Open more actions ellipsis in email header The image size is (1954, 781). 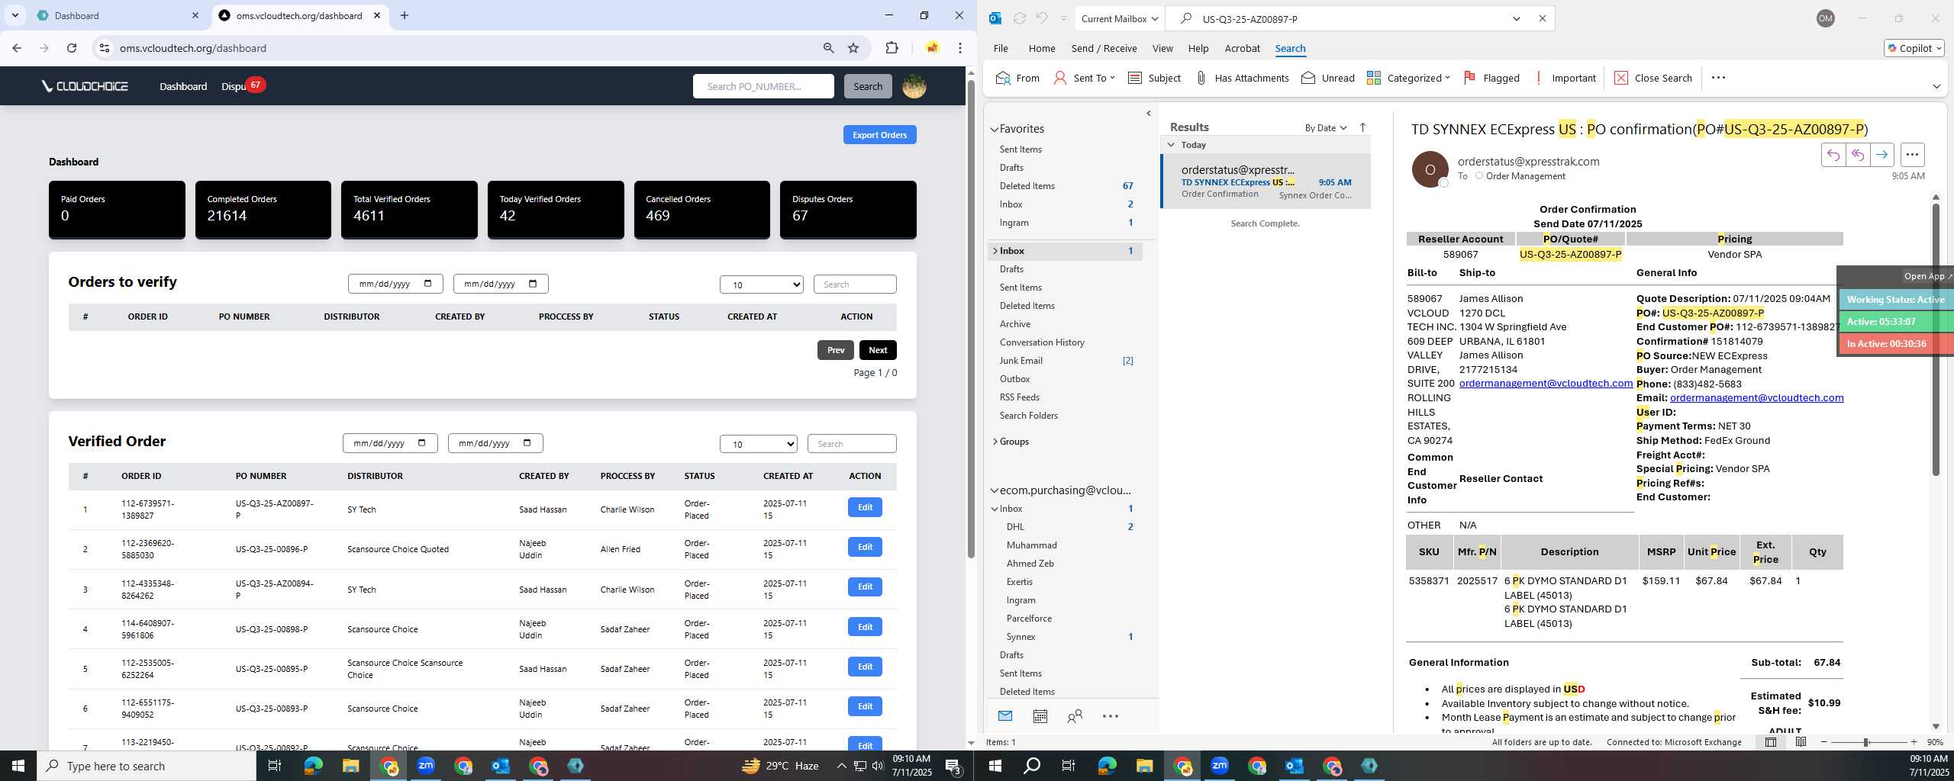point(1912,155)
